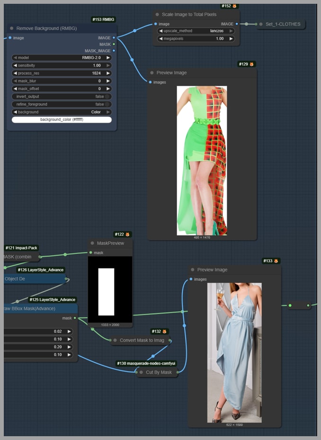Click the blue dress preview image
321x440 pixels.
click(234, 352)
